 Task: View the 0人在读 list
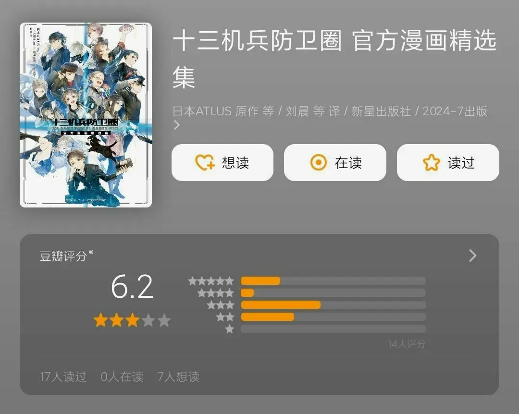pyautogui.click(x=122, y=377)
